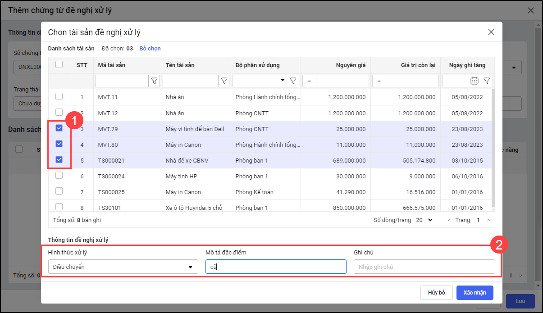The width and height of the screenshot is (543, 313).
Task: Click equals operator in Giá trị còn lại filter
Action: pos(379,81)
